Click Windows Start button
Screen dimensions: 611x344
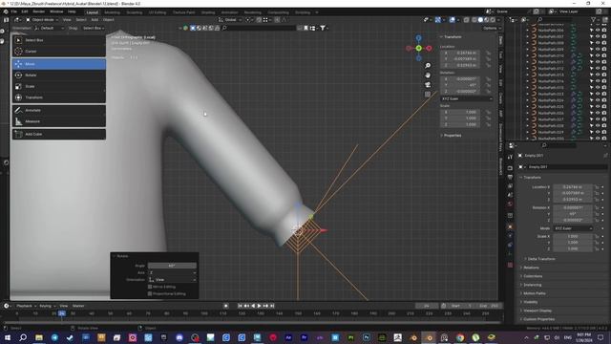pos(8,337)
